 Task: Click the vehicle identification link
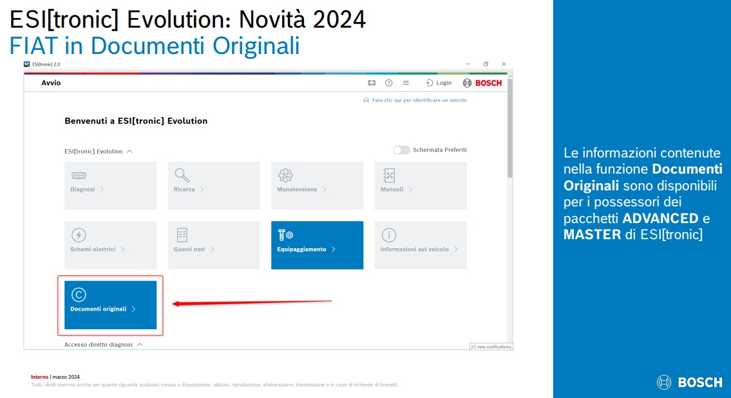(x=419, y=100)
